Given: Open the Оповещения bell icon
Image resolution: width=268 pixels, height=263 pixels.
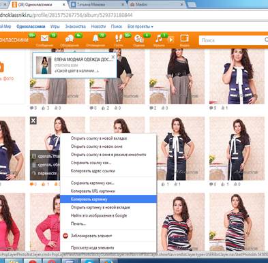Looking at the screenshot, I should (x=95, y=39).
